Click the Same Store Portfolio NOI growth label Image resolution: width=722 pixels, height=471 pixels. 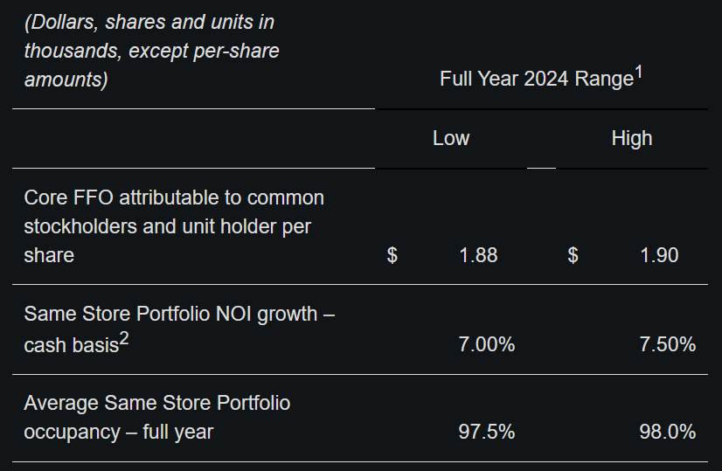179,314
